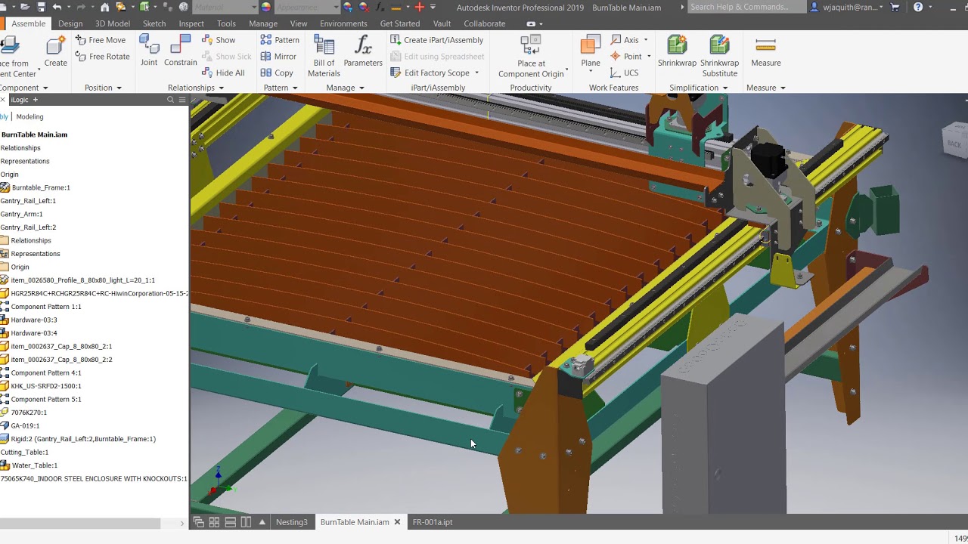This screenshot has width=968, height=544.
Task: Switch to the Design ribbon tab
Action: tap(70, 23)
